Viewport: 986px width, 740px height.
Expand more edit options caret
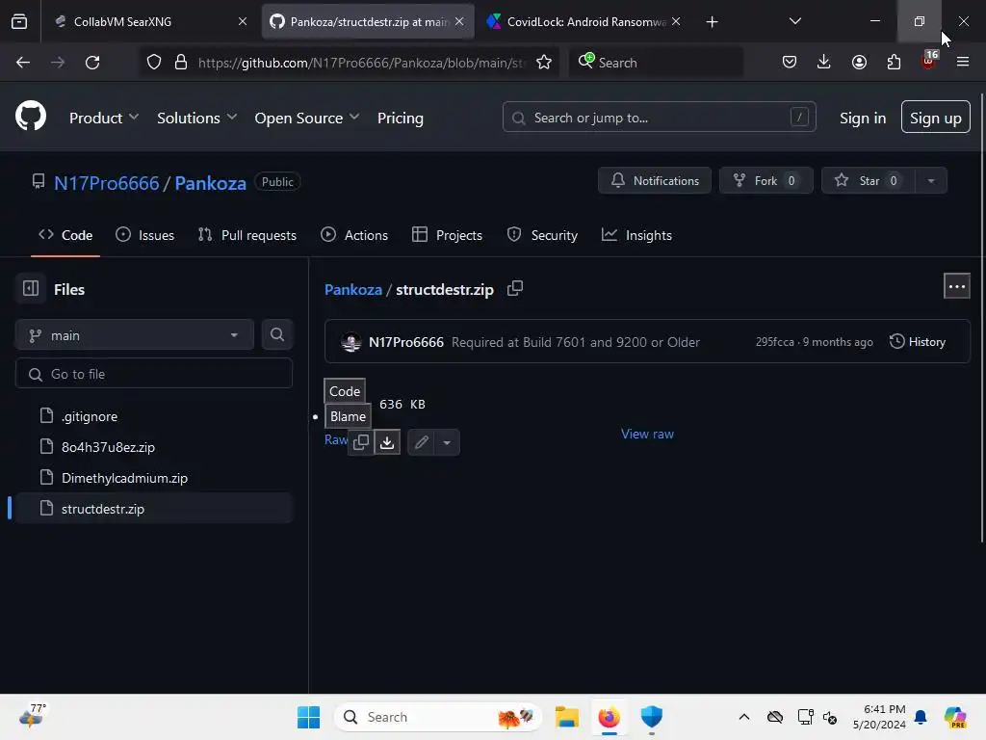pos(447,442)
